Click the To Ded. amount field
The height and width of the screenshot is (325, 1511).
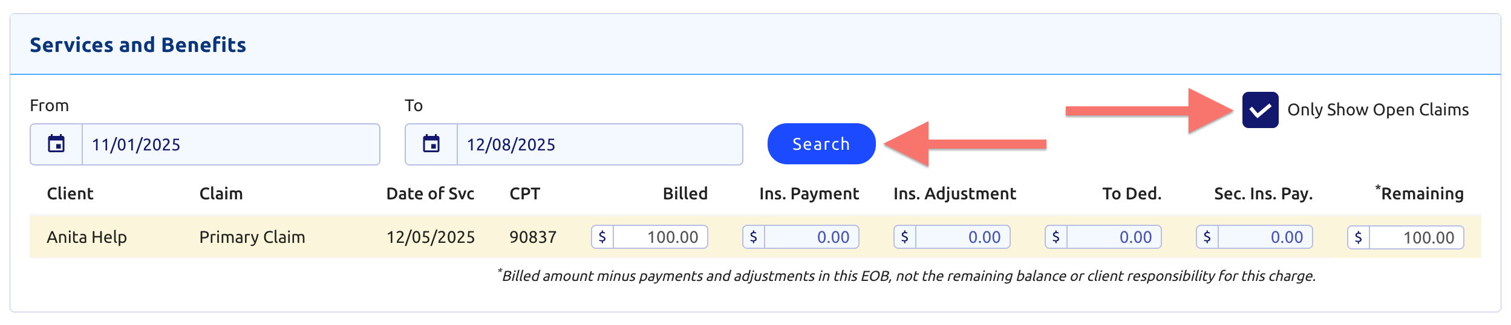coord(1114,237)
